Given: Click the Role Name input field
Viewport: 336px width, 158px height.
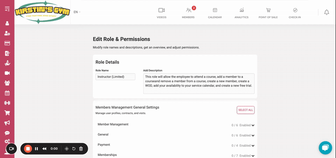Looking at the screenshot, I should click(115, 77).
